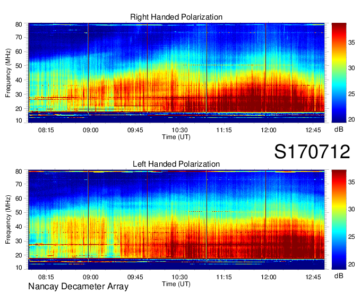Click 09:00 tick of Right Handed plot

point(90,130)
